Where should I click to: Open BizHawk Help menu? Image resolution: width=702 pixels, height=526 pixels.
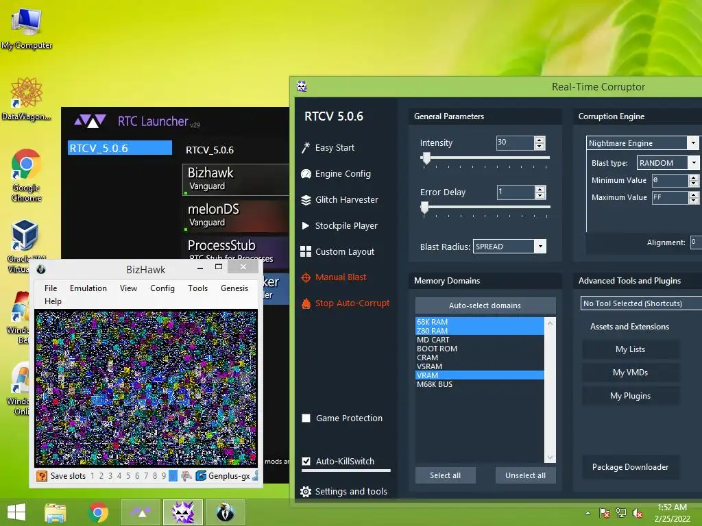[x=53, y=301]
